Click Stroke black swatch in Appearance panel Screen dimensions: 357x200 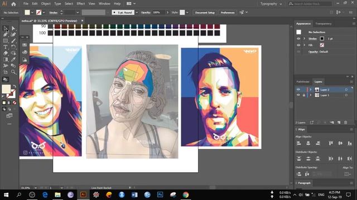(322, 38)
